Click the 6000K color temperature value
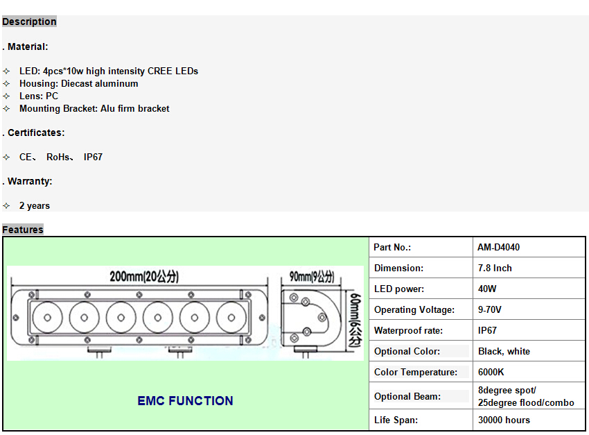Viewport: 589px width, 435px height. coord(491,372)
